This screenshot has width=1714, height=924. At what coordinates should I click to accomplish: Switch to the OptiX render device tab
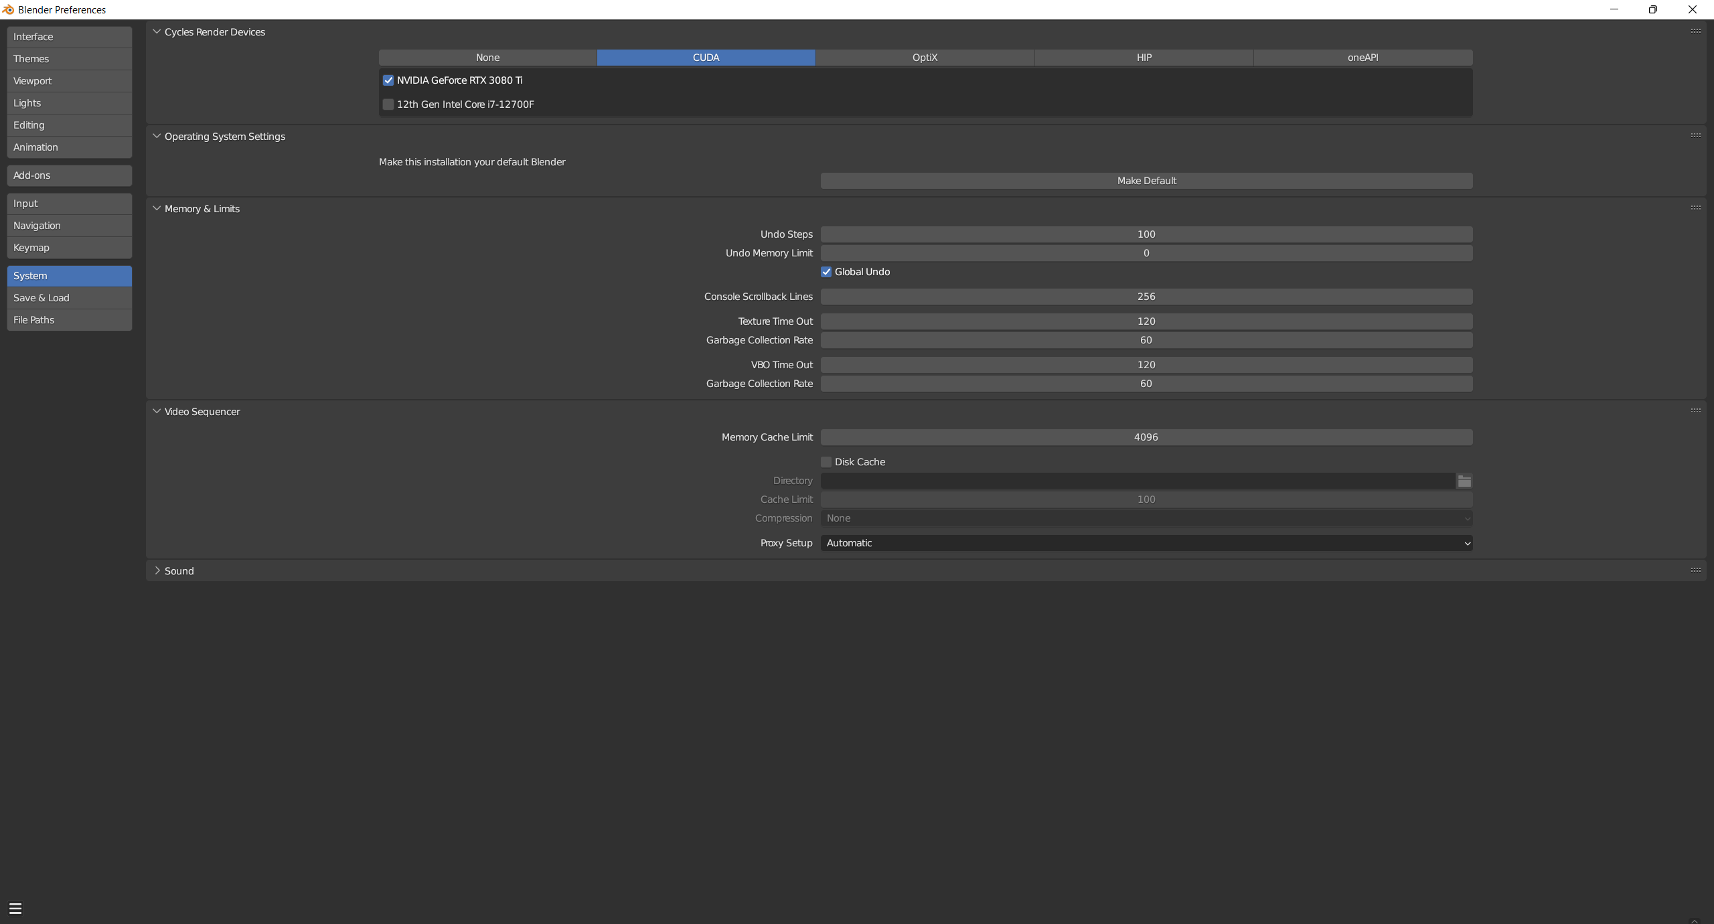[x=925, y=58]
